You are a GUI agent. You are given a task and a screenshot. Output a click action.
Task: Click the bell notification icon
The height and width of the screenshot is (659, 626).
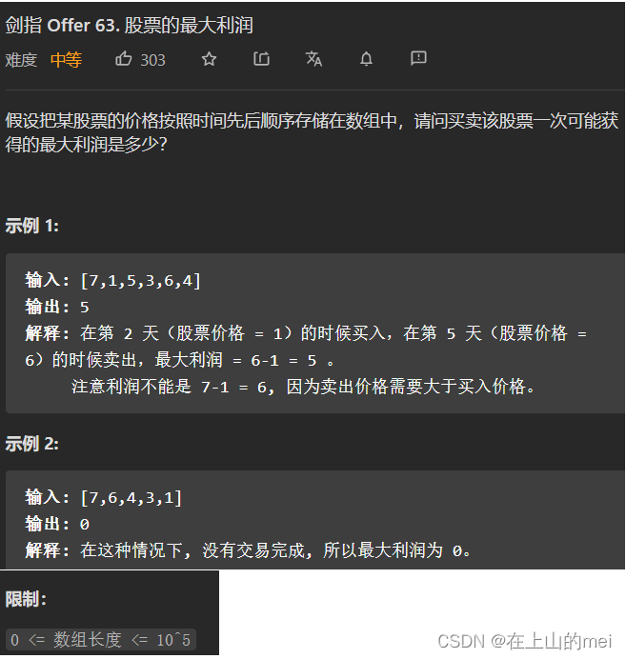366,59
